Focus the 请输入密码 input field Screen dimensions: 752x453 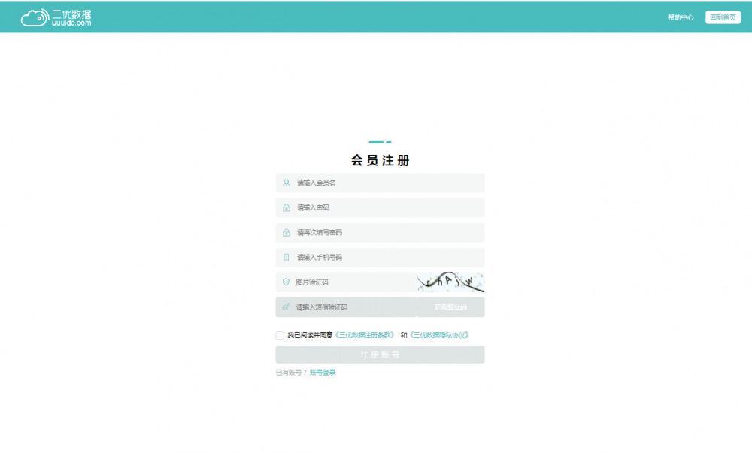point(387,207)
